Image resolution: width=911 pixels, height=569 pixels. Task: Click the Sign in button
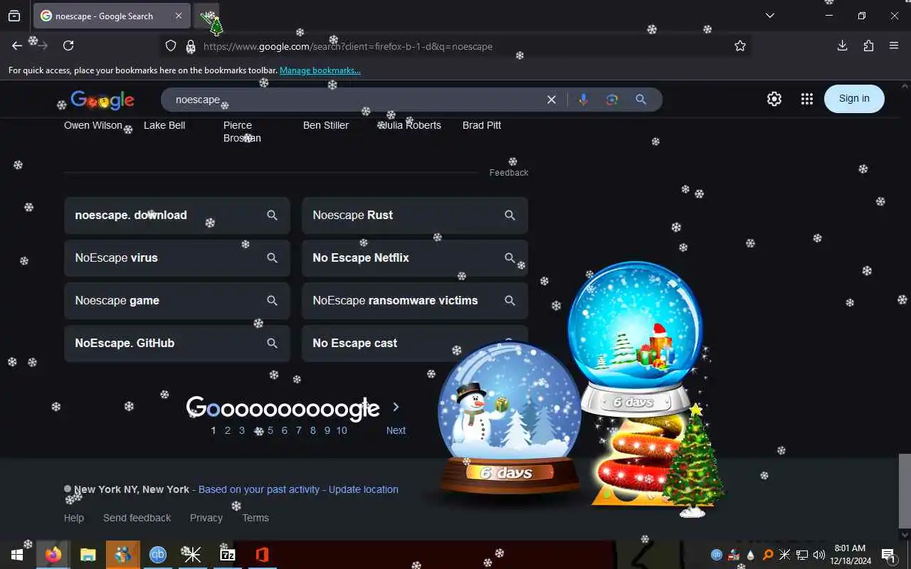(x=854, y=99)
